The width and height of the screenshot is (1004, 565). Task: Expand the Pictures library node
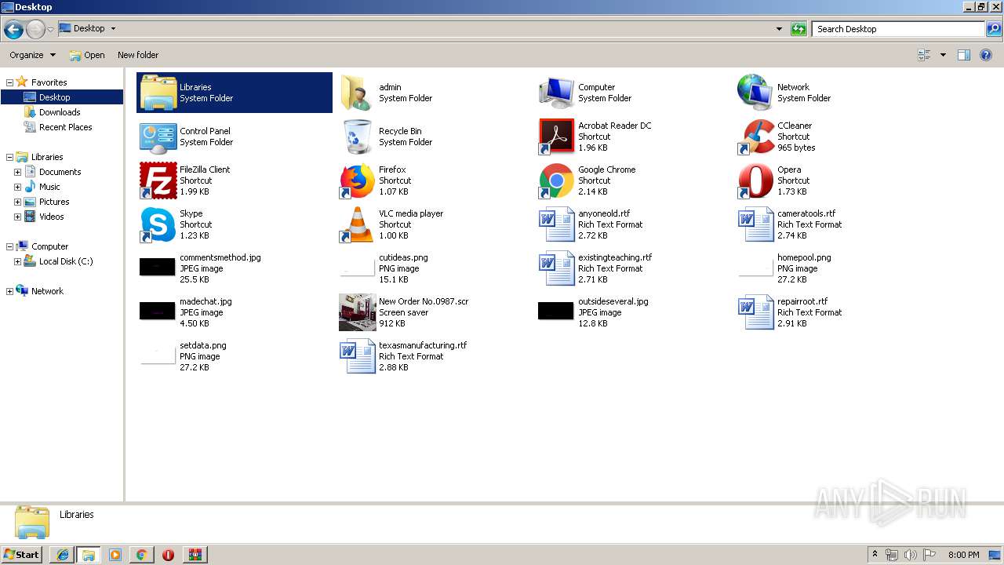(17, 202)
